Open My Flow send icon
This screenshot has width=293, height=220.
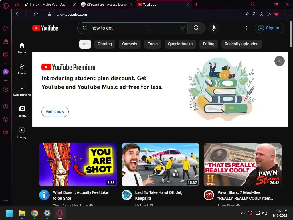269,14
